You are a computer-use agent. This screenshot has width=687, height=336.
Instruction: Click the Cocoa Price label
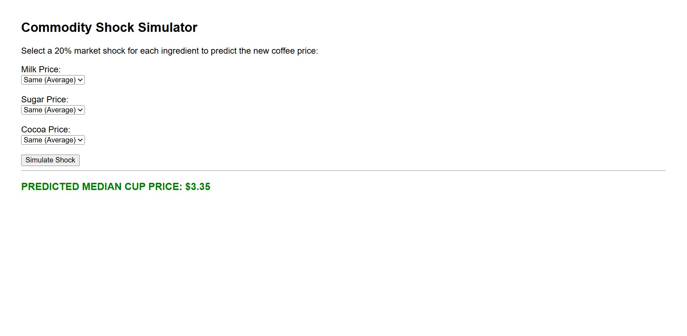pyautogui.click(x=45, y=130)
